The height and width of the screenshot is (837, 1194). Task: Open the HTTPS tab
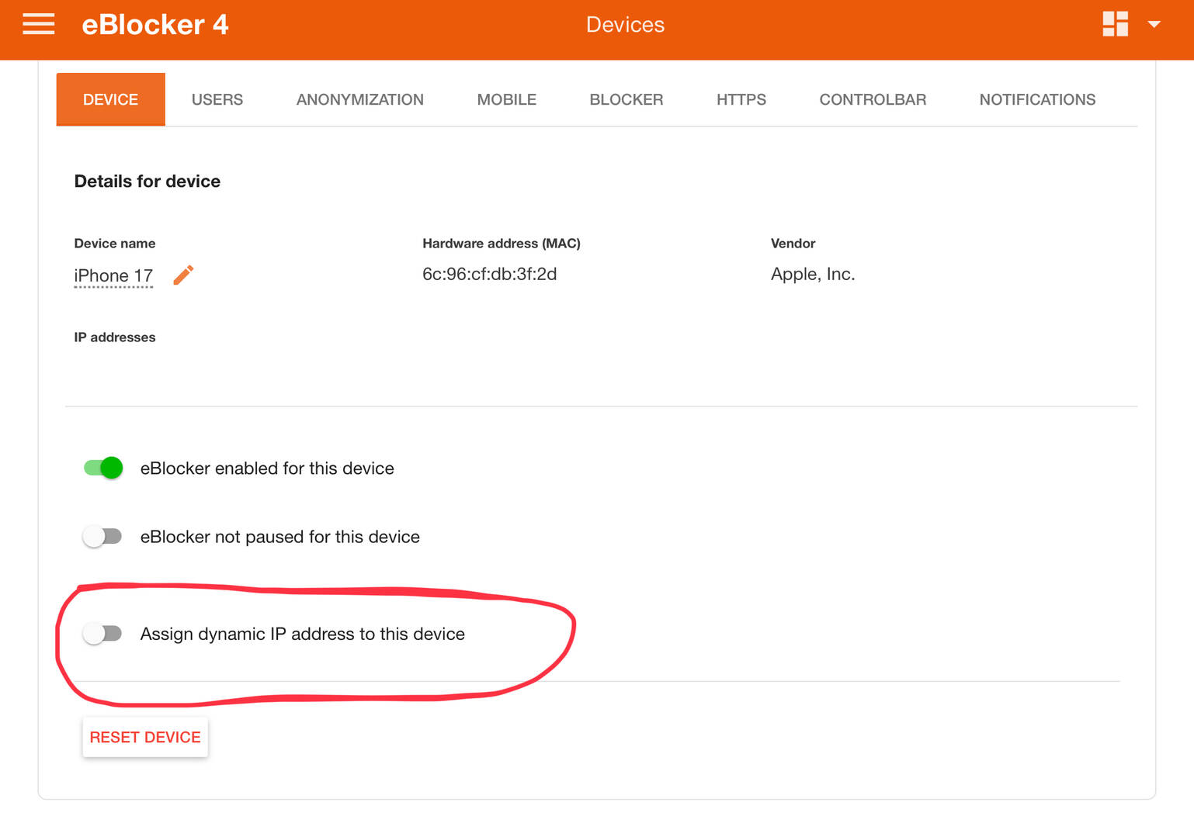(x=741, y=99)
